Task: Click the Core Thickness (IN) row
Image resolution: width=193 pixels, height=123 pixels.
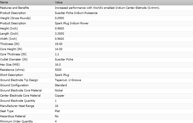Action: [96, 54]
